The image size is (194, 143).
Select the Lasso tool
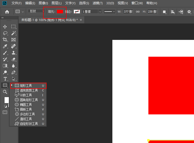click(5, 33)
